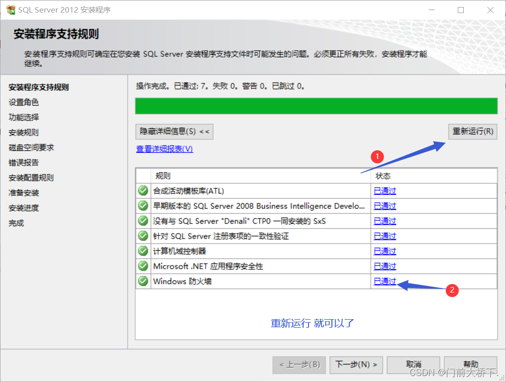Click the green completed progress bar

point(316,106)
